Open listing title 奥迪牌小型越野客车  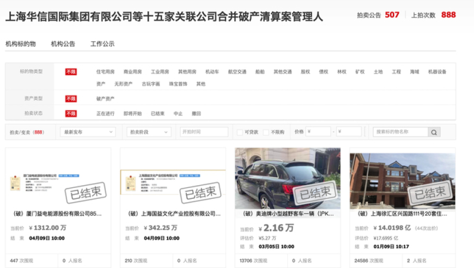click(288, 214)
